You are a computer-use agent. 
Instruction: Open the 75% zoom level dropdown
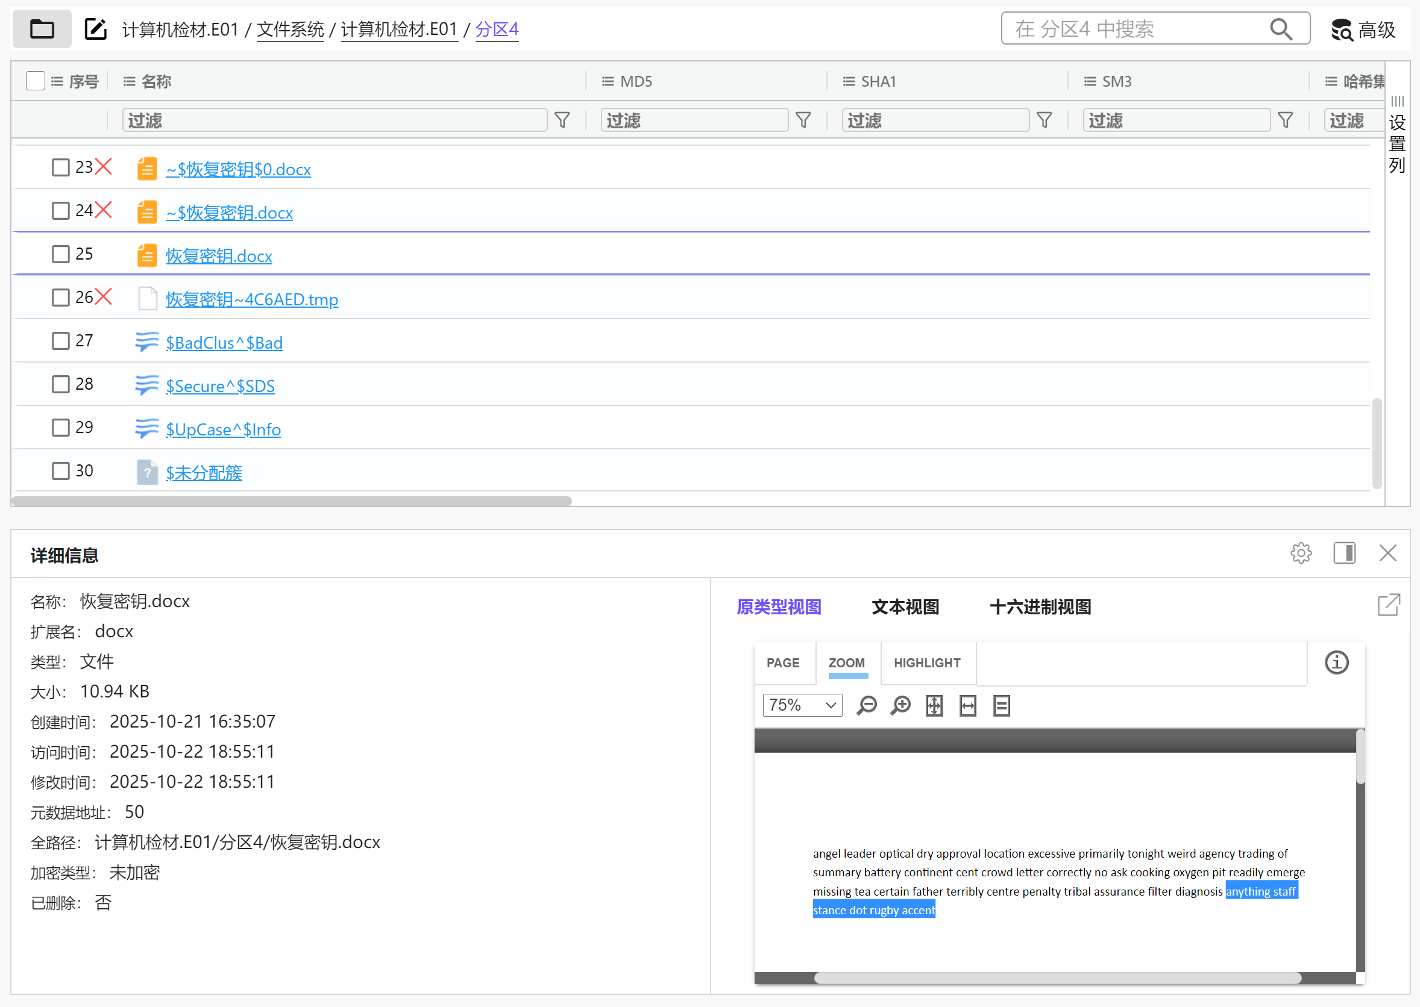point(802,706)
